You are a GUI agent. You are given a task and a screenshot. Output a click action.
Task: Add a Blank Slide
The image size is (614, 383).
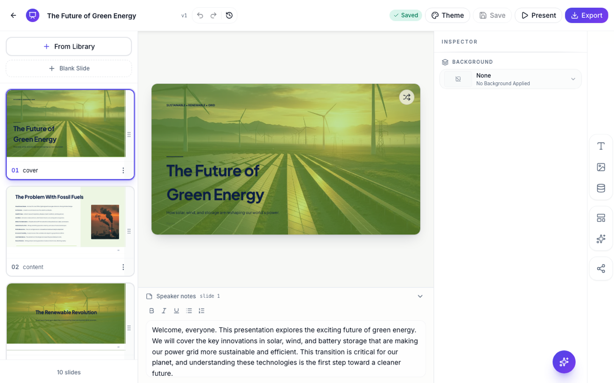(x=69, y=68)
